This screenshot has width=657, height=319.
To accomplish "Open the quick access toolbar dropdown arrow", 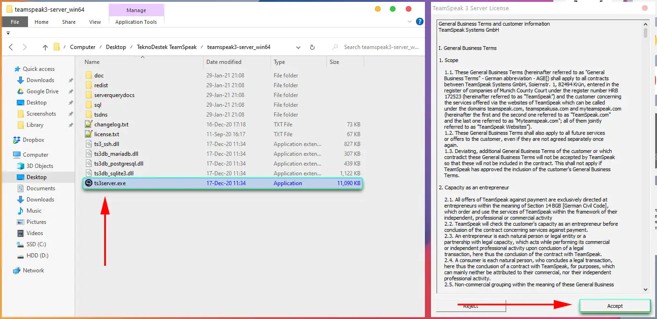I will point(8,34).
